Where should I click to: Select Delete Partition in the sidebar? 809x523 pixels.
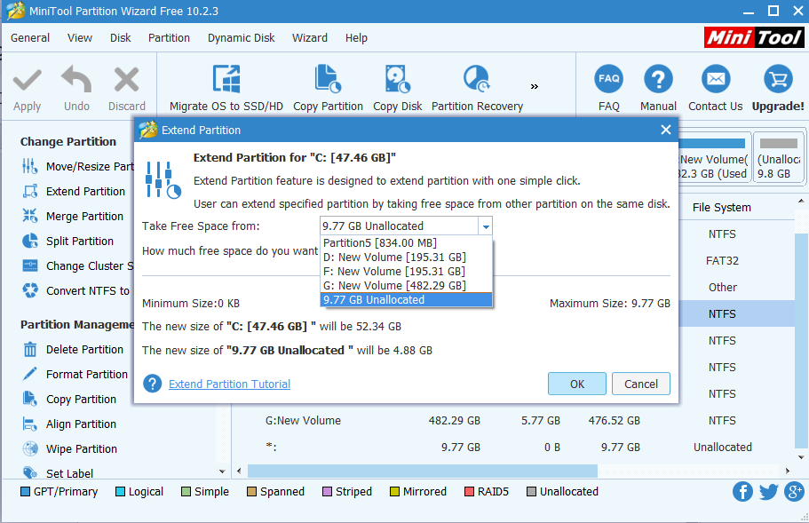[x=83, y=349]
